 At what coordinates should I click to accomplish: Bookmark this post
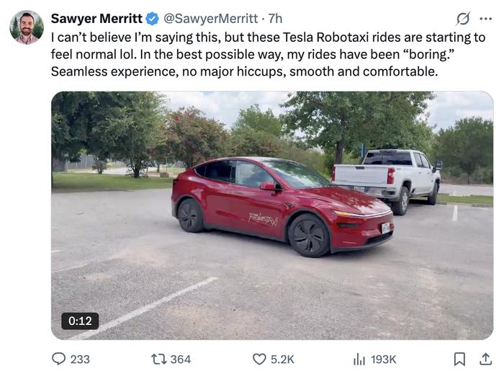[461, 359]
